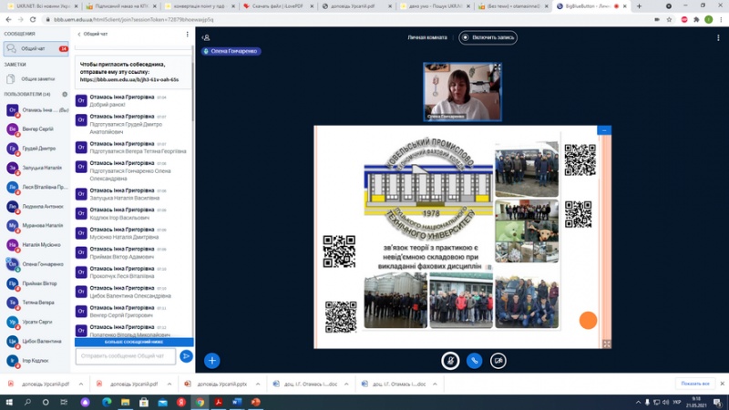729x410 pixels.
Task: Open Общие заметки shared notes
Action: [x=36, y=78]
